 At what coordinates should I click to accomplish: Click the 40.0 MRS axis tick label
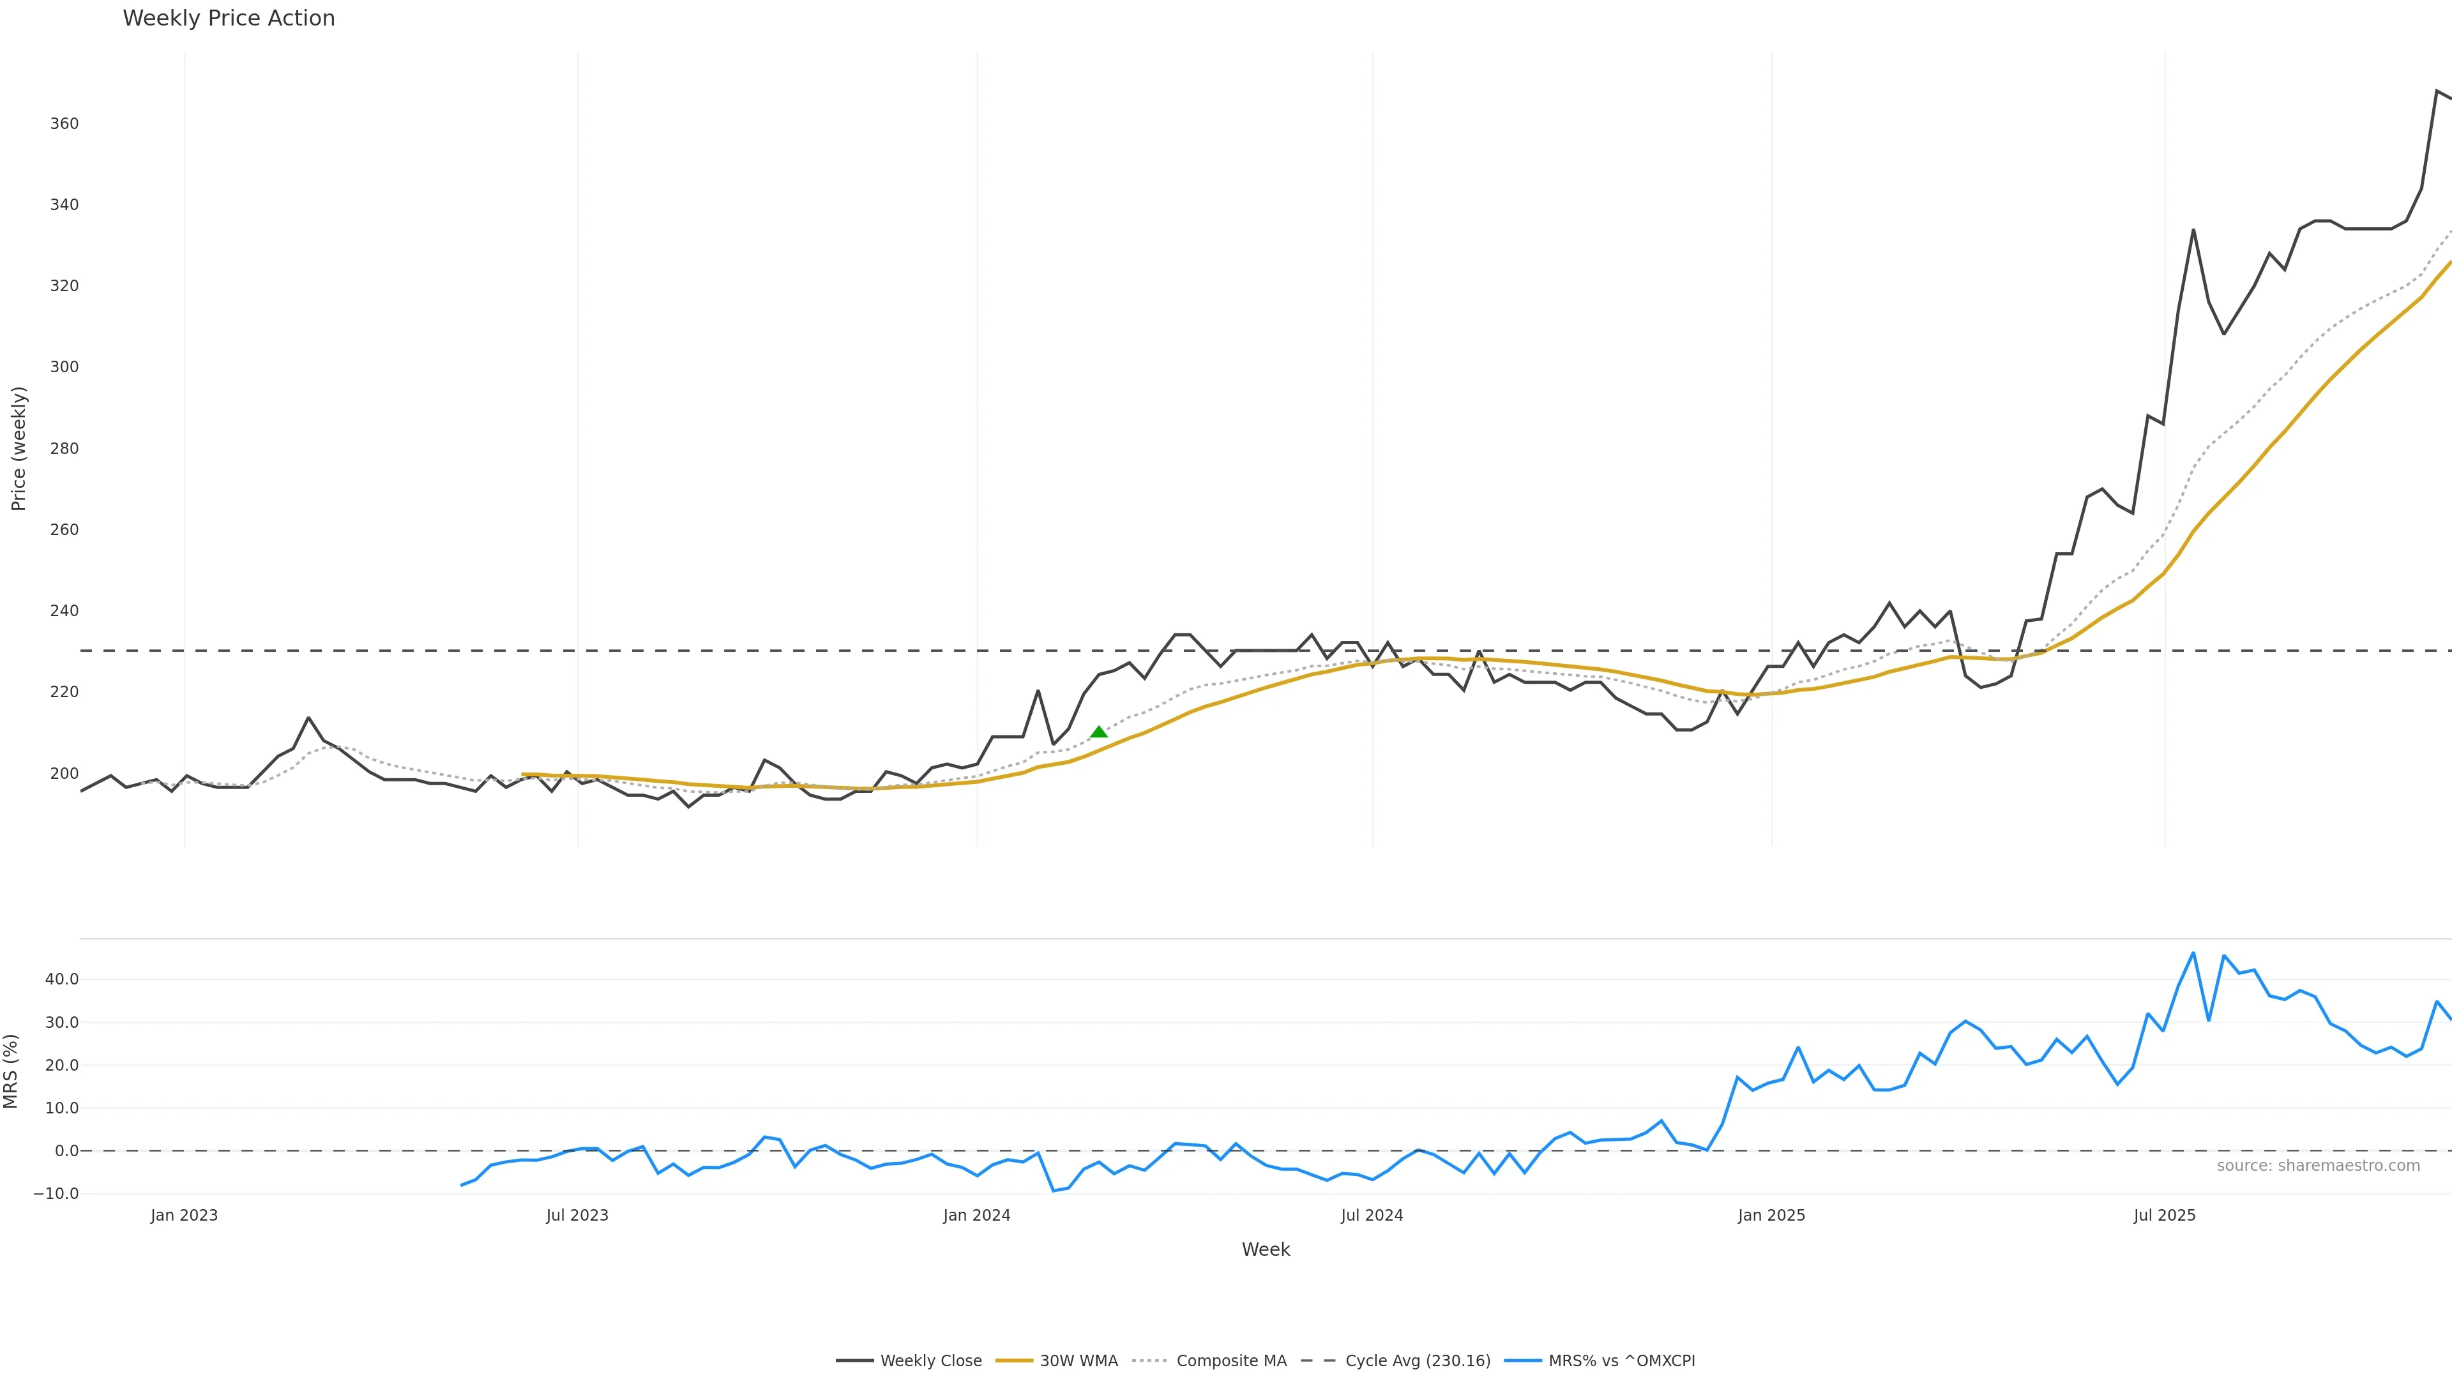pos(62,979)
